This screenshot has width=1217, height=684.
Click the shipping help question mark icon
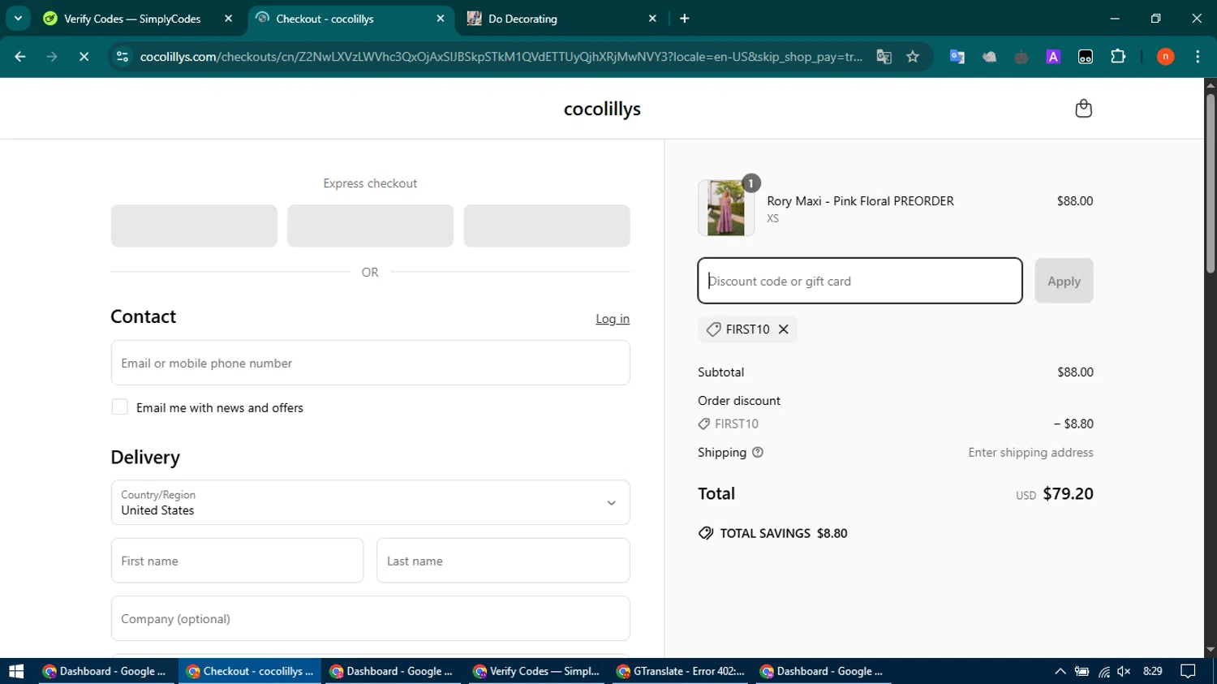[758, 453]
